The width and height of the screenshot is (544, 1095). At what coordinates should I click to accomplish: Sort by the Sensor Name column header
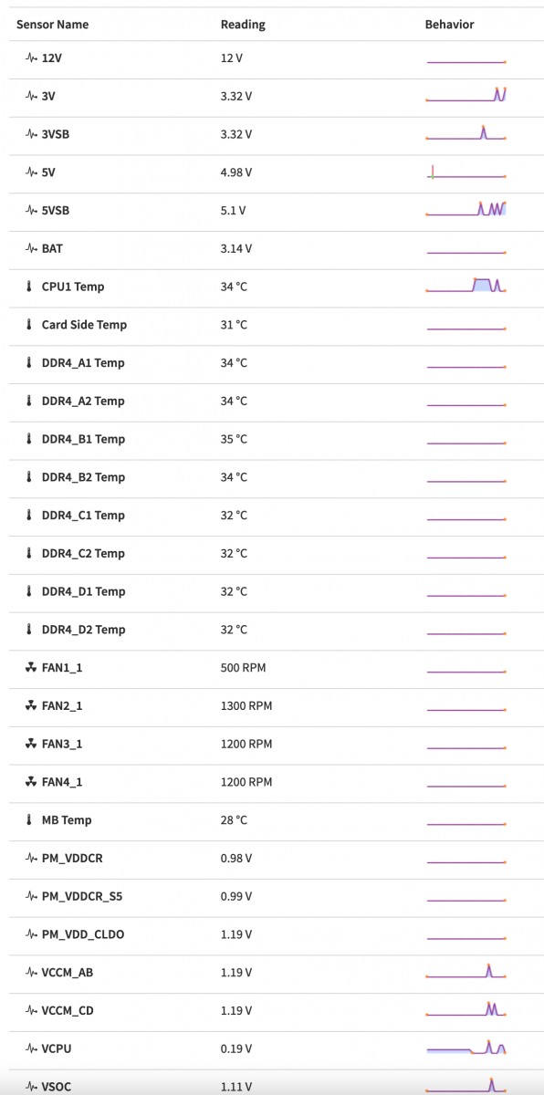pyautogui.click(x=53, y=25)
